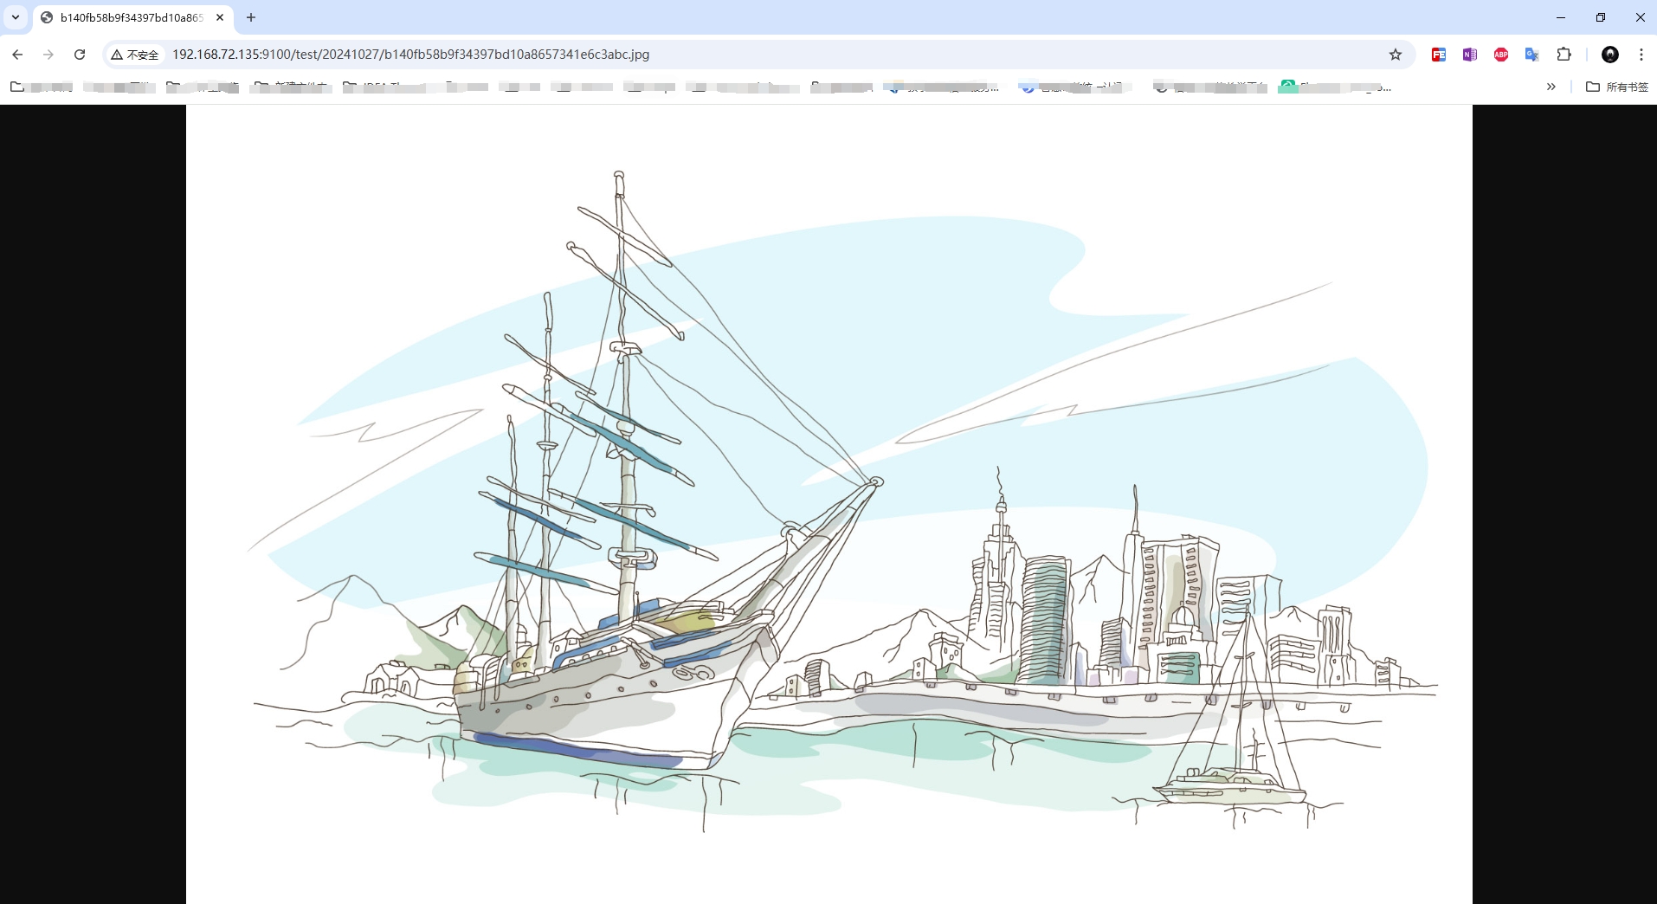Expand the tab search dropdown arrow
Image resolution: width=1657 pixels, height=904 pixels.
(x=16, y=17)
